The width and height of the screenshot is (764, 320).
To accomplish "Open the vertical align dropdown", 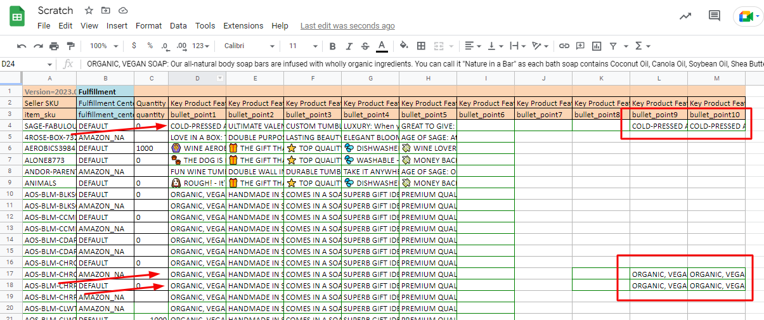I will (496, 46).
